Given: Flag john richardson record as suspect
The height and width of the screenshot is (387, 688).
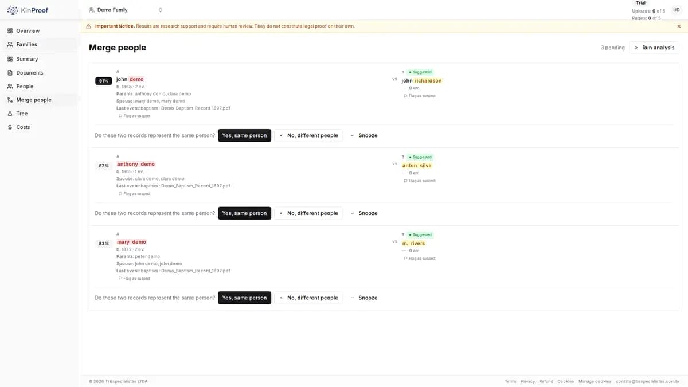Looking at the screenshot, I should 420,96.
